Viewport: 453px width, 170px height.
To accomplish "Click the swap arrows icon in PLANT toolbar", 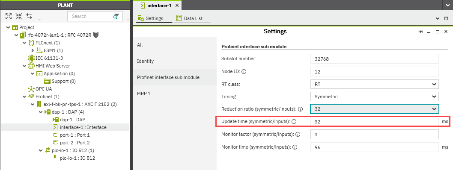I will pyautogui.click(x=29, y=16).
